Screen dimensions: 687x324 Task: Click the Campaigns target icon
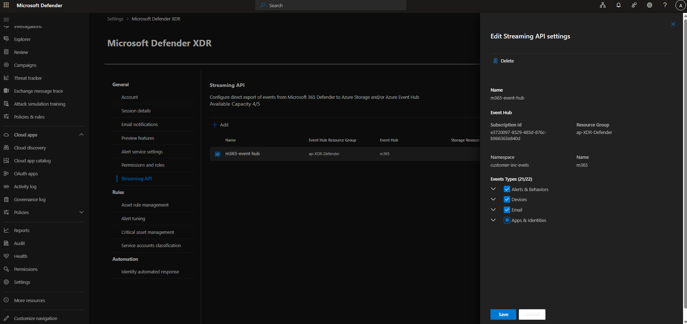click(6, 65)
